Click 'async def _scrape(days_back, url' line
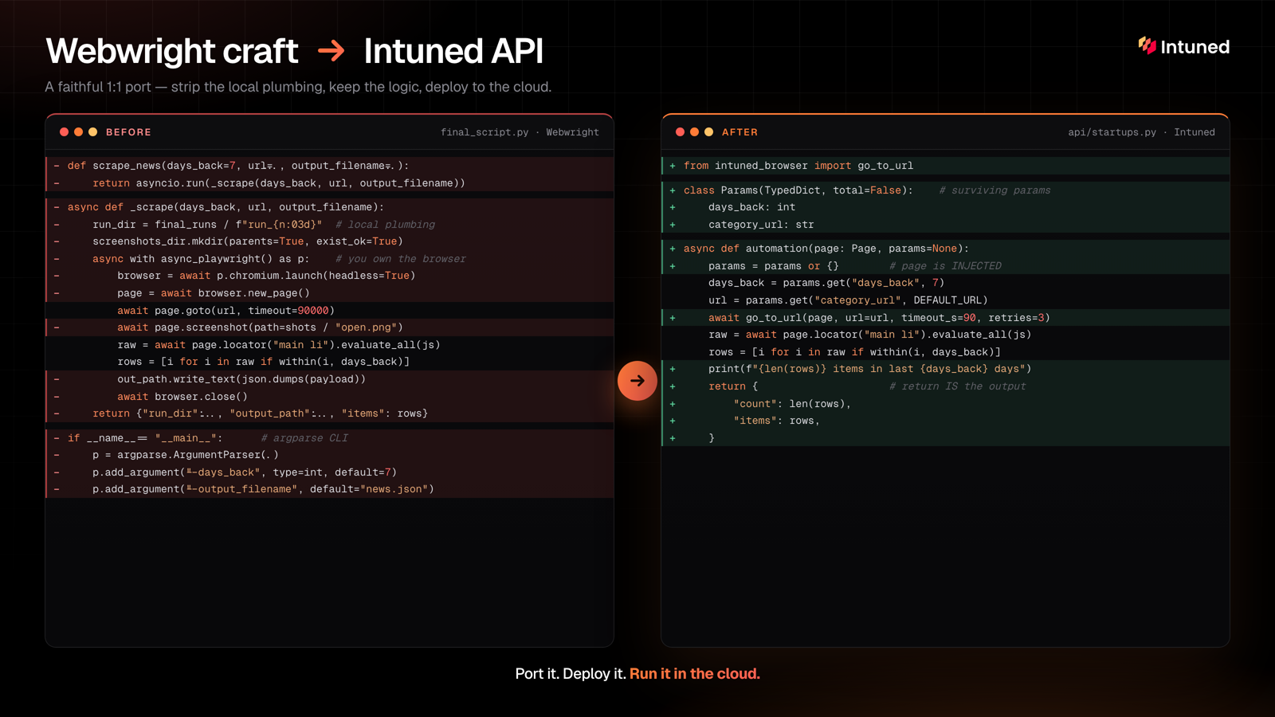 (330, 207)
